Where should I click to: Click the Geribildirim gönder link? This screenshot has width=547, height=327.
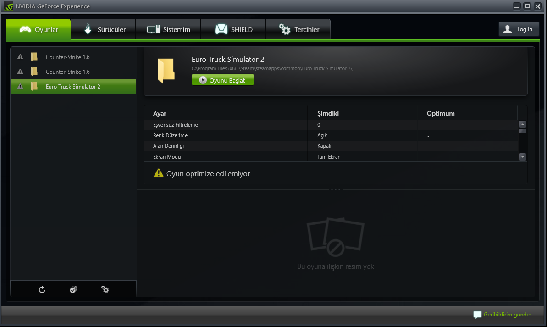tap(507, 315)
